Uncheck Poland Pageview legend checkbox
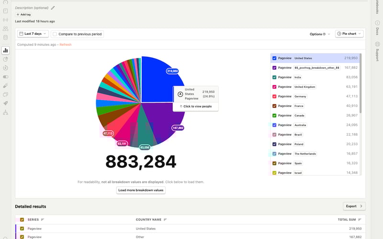The image size is (383, 239). point(274,144)
